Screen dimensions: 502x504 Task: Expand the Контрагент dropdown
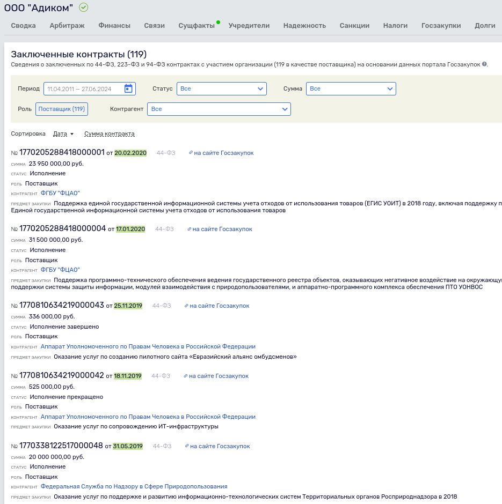point(219,109)
